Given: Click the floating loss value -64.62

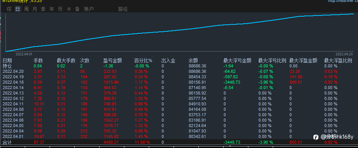Looking at the screenshot, I should (x=229, y=71).
